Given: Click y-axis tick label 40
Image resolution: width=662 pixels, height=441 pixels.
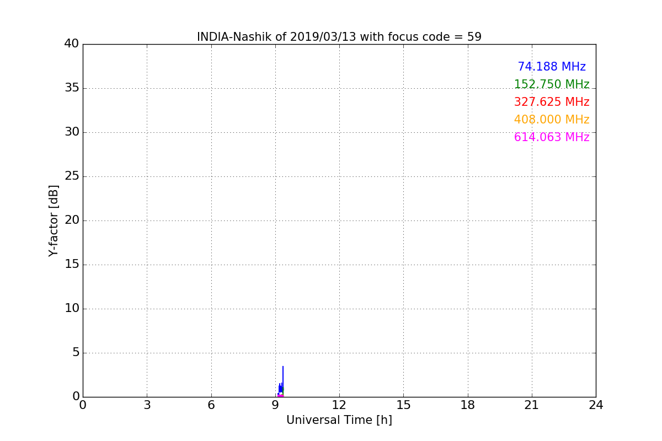Looking at the screenshot, I should (72, 44).
